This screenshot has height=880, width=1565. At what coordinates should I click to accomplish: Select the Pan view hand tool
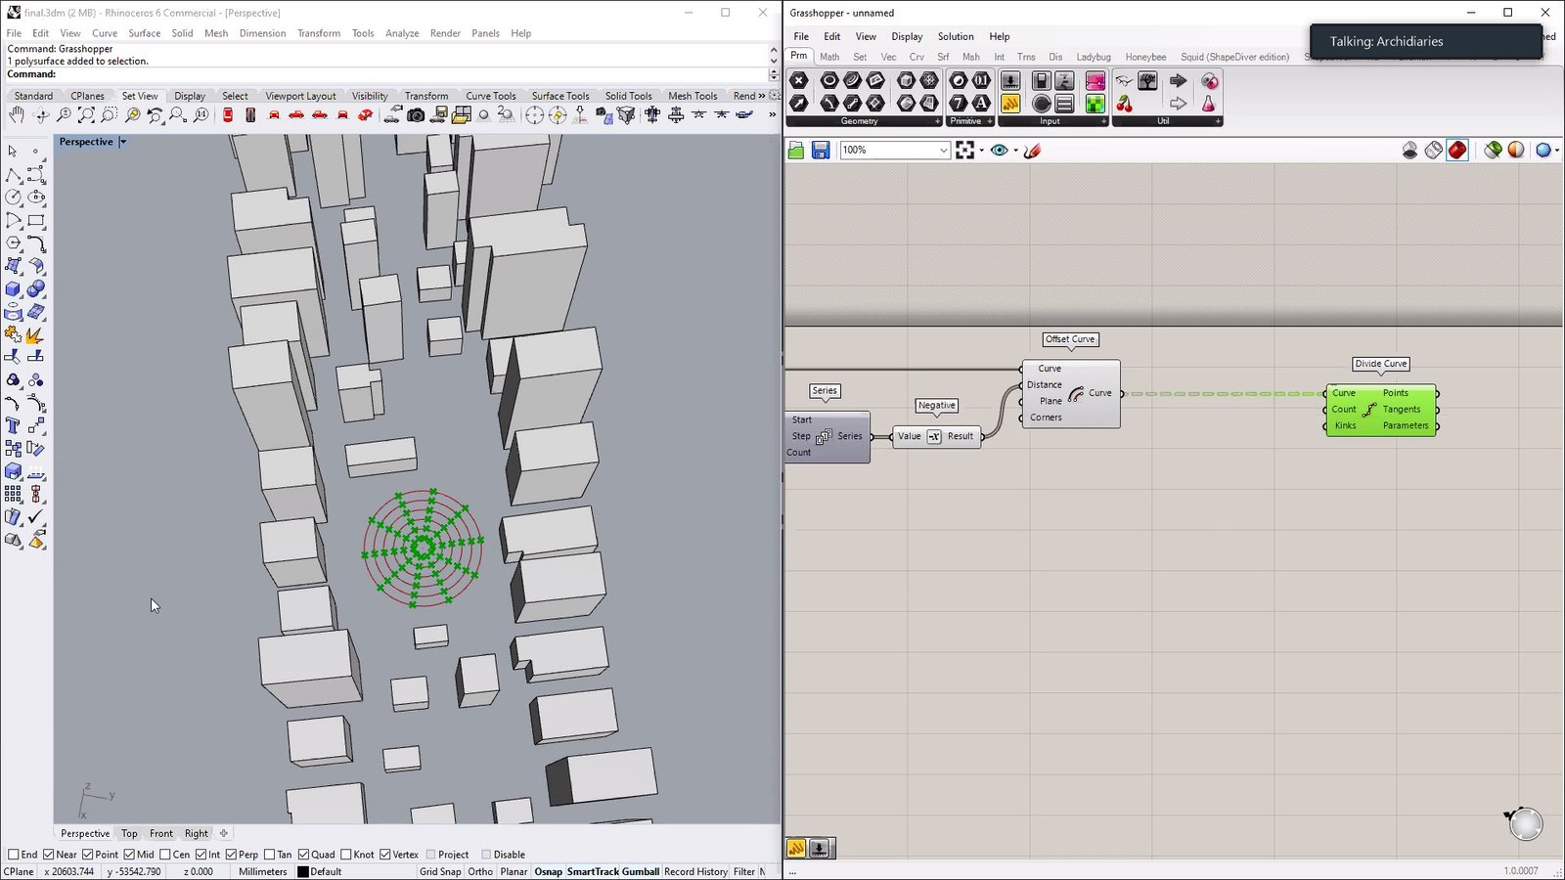(17, 115)
